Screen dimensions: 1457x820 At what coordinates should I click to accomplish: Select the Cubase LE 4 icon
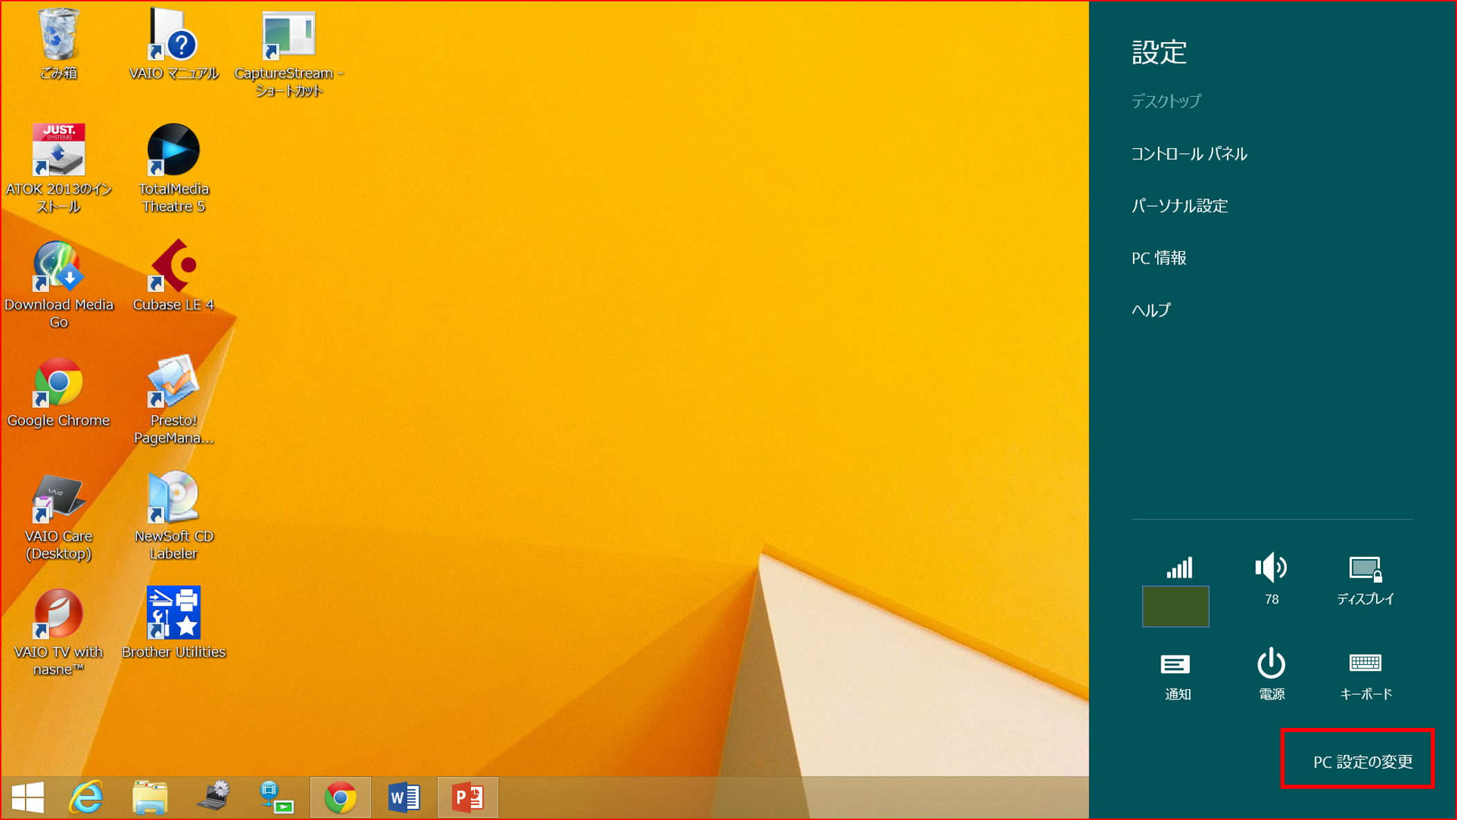173,275
